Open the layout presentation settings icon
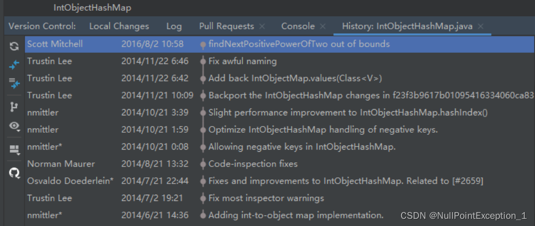The width and height of the screenshot is (535, 226). pyautogui.click(x=14, y=149)
